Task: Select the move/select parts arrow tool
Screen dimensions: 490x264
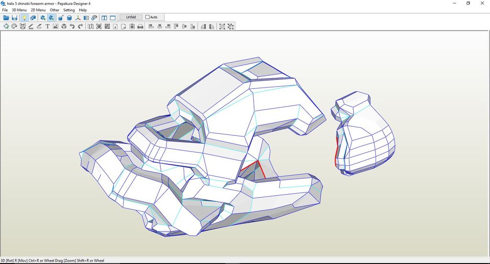Action: [x=6, y=27]
